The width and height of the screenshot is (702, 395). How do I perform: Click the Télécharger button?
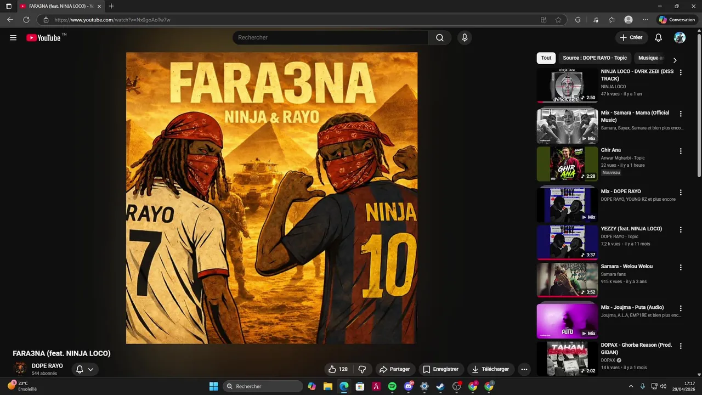[x=490, y=369]
